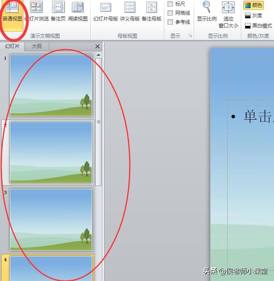The image size is (274, 281).
Task: Enable the 网格线 gridlines checkbox
Action: (x=170, y=13)
